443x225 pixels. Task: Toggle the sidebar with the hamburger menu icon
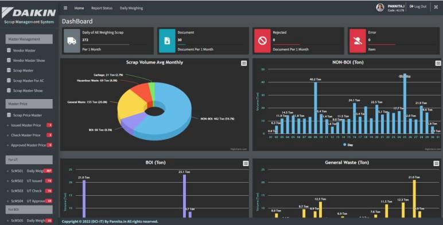(x=65, y=8)
